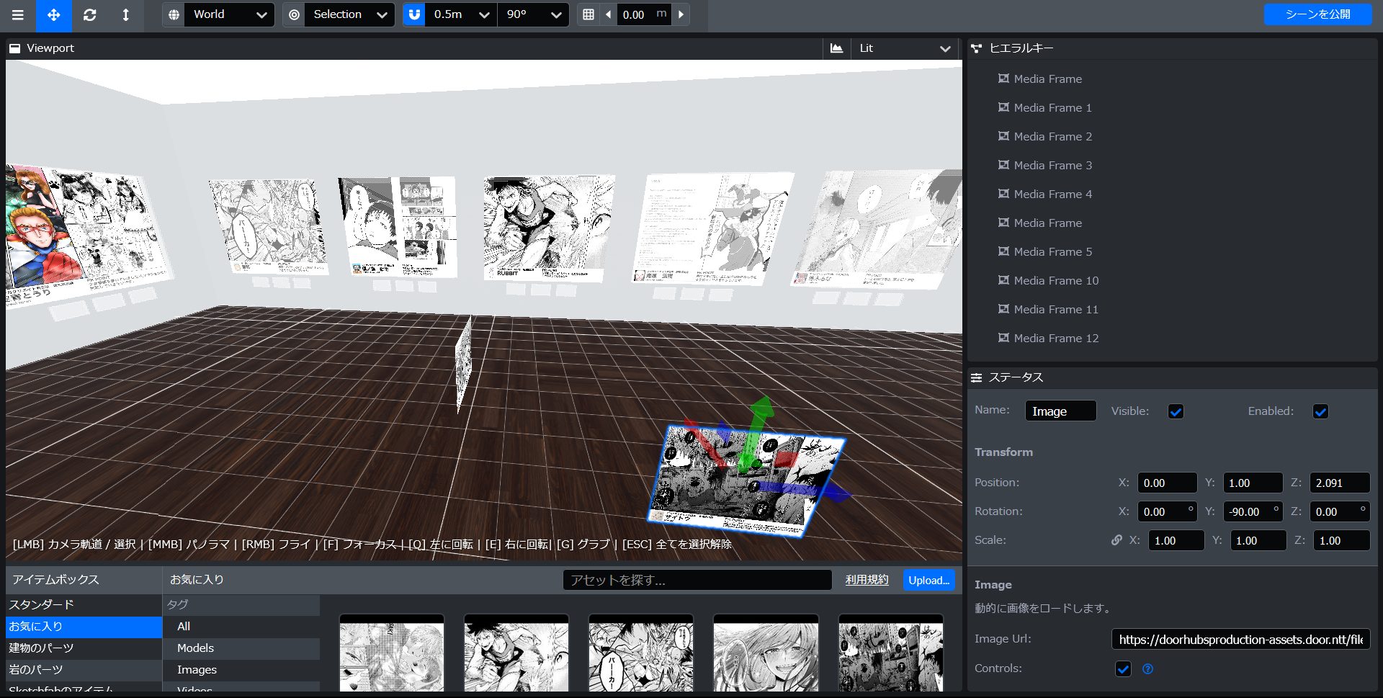1383x698 pixels.
Task: Toggle the grid visibility icon
Action: coord(588,14)
